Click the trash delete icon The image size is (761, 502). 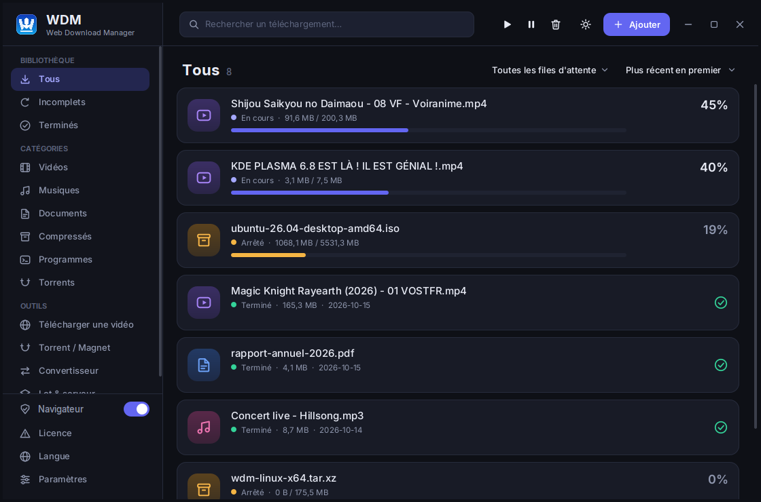556,24
